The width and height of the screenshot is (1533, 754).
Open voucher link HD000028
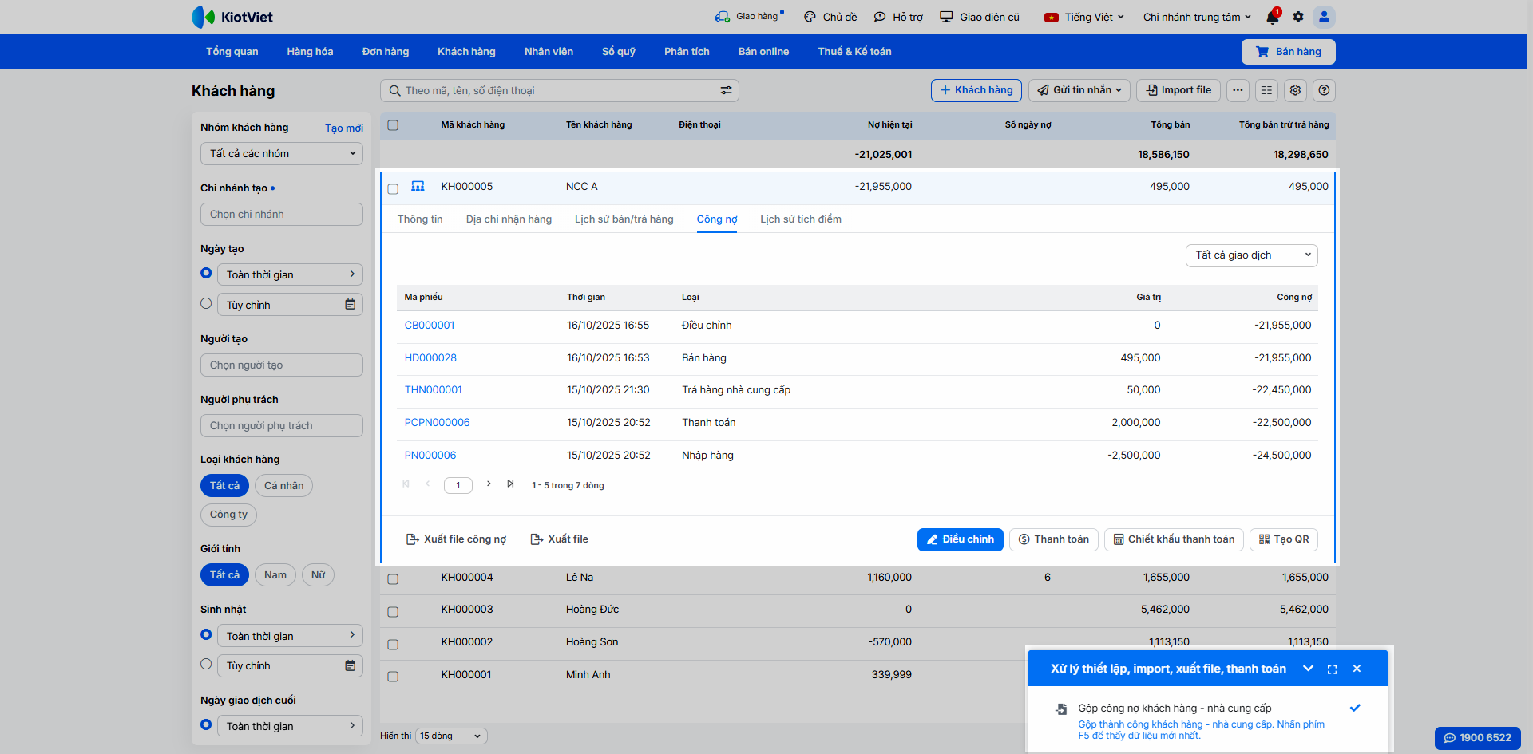point(430,358)
